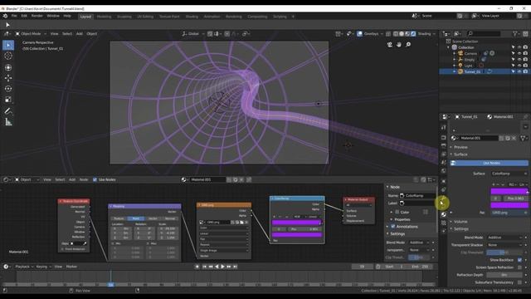Screen dimensions: 531x299
Task: Click the Point button in Mapping node
Action: [135, 218]
